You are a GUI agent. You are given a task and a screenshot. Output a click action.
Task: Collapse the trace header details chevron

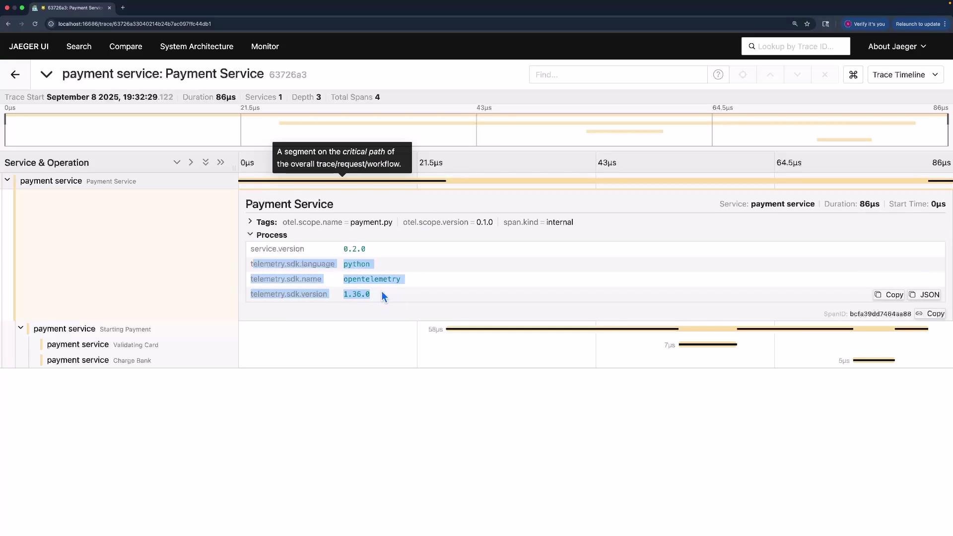pyautogui.click(x=46, y=74)
